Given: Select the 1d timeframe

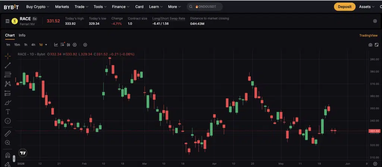Looking at the screenshot, I should (41, 45).
